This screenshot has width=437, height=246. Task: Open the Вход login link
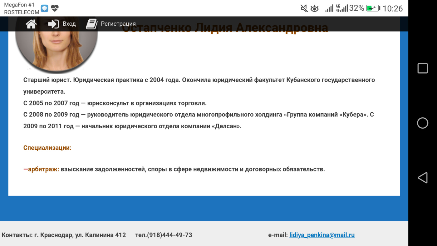(x=69, y=24)
